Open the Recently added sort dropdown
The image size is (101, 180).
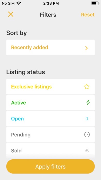[x=50, y=48]
